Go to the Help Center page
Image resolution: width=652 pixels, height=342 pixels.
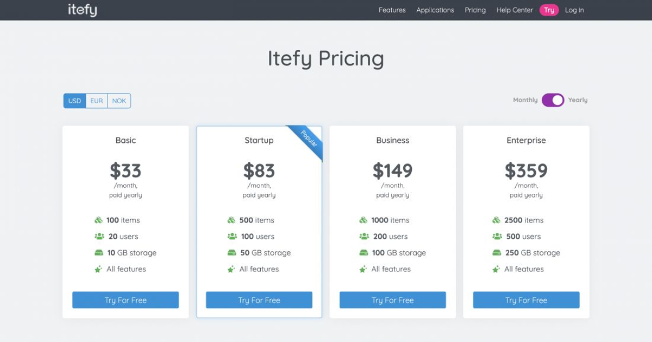tap(514, 10)
